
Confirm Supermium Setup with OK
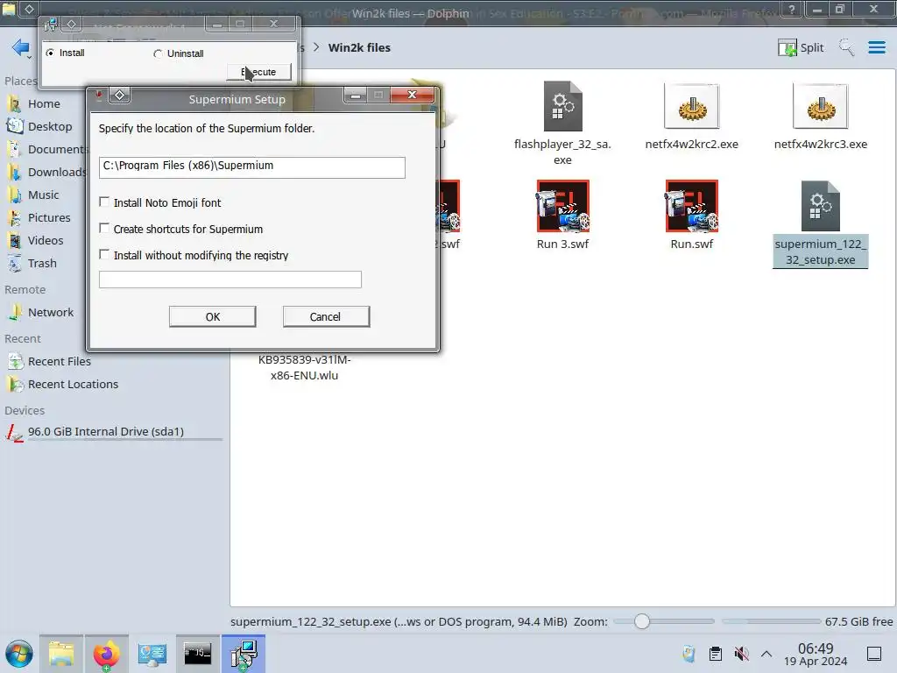coord(212,316)
